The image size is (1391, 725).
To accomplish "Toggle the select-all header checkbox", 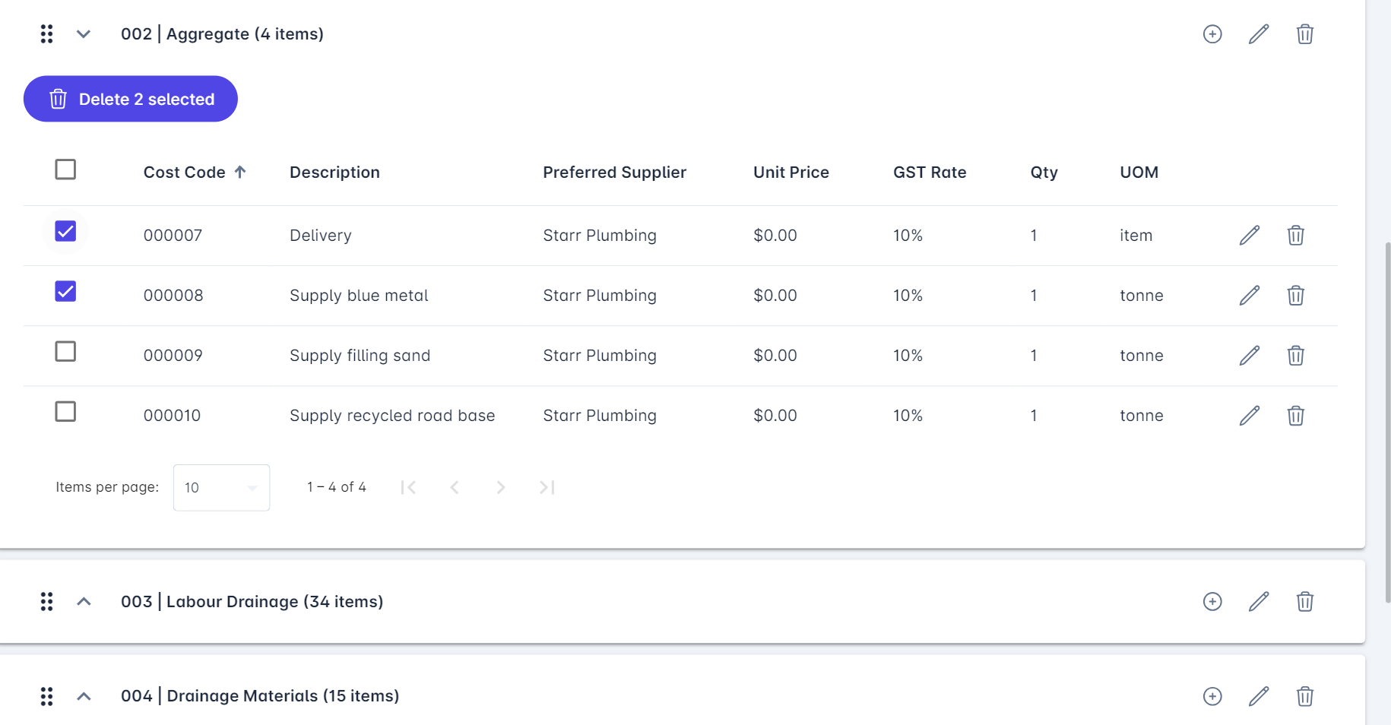I will (x=65, y=169).
